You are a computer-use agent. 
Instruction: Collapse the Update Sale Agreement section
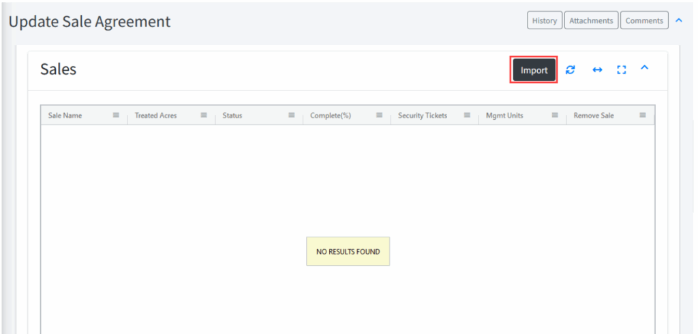[x=678, y=20]
